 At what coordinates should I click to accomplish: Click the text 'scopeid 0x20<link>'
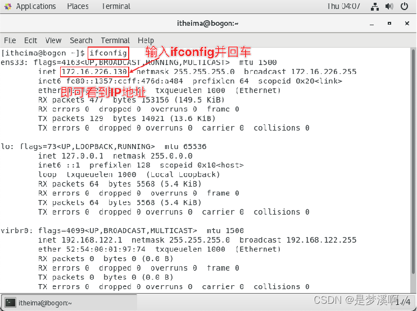click(x=300, y=81)
